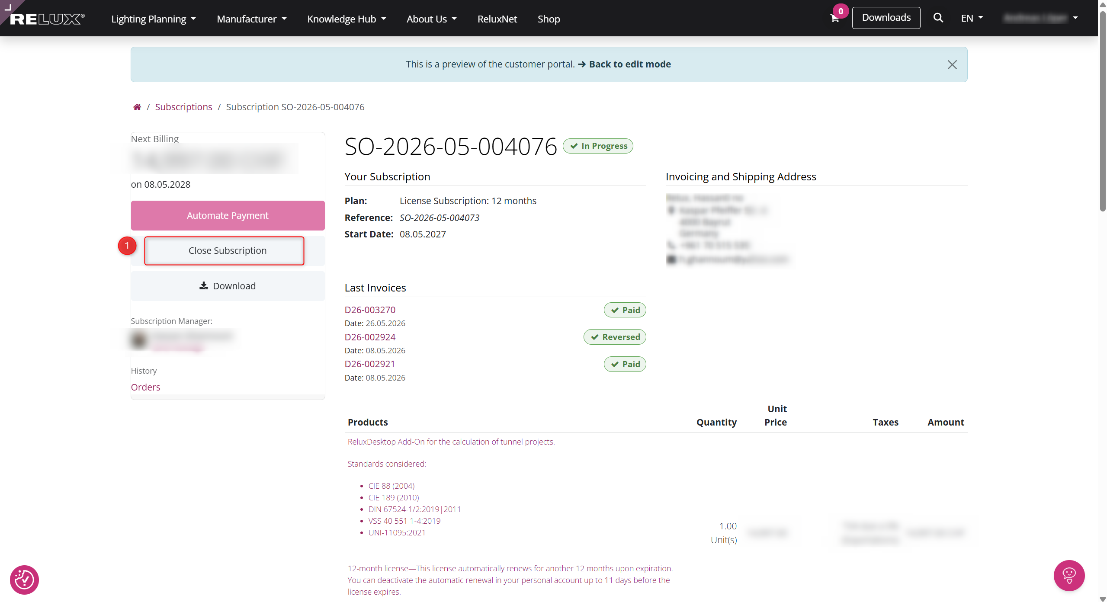
Task: Click the page vertical scrollbar
Action: (1103, 111)
